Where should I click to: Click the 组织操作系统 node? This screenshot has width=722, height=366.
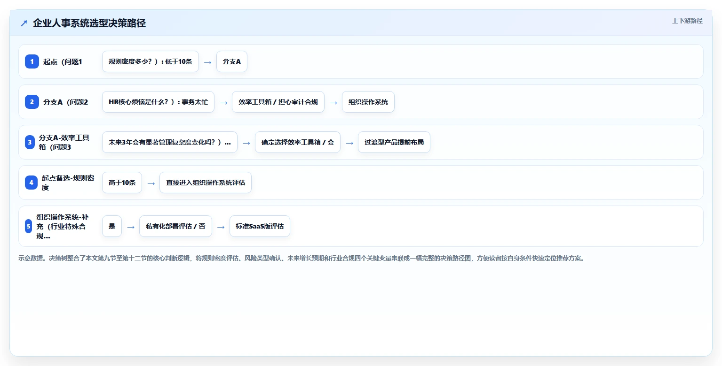[x=368, y=102]
